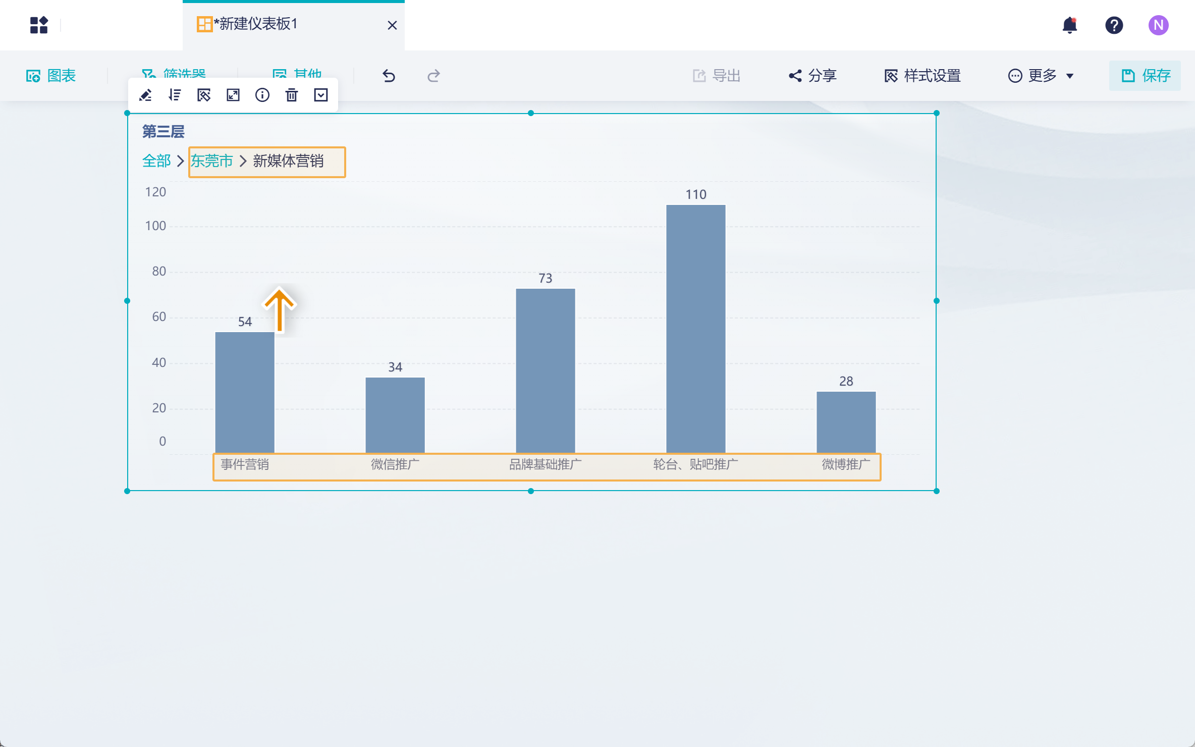Open 样式设置 style settings
This screenshot has height=747, width=1195.
[x=922, y=75]
